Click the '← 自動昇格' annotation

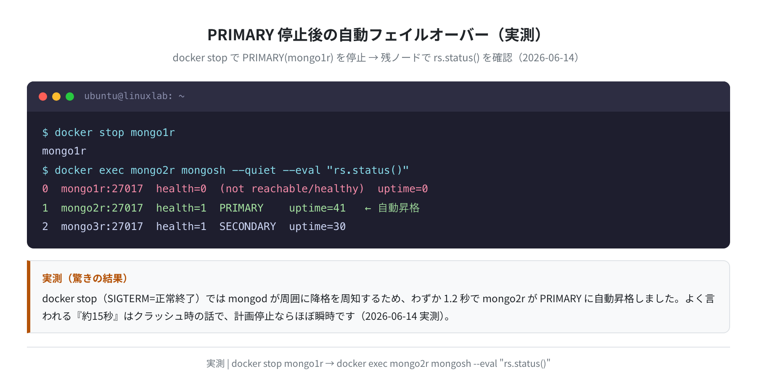[x=392, y=208]
